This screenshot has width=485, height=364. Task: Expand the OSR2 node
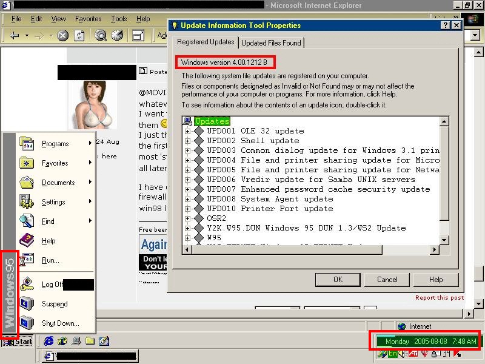187,218
